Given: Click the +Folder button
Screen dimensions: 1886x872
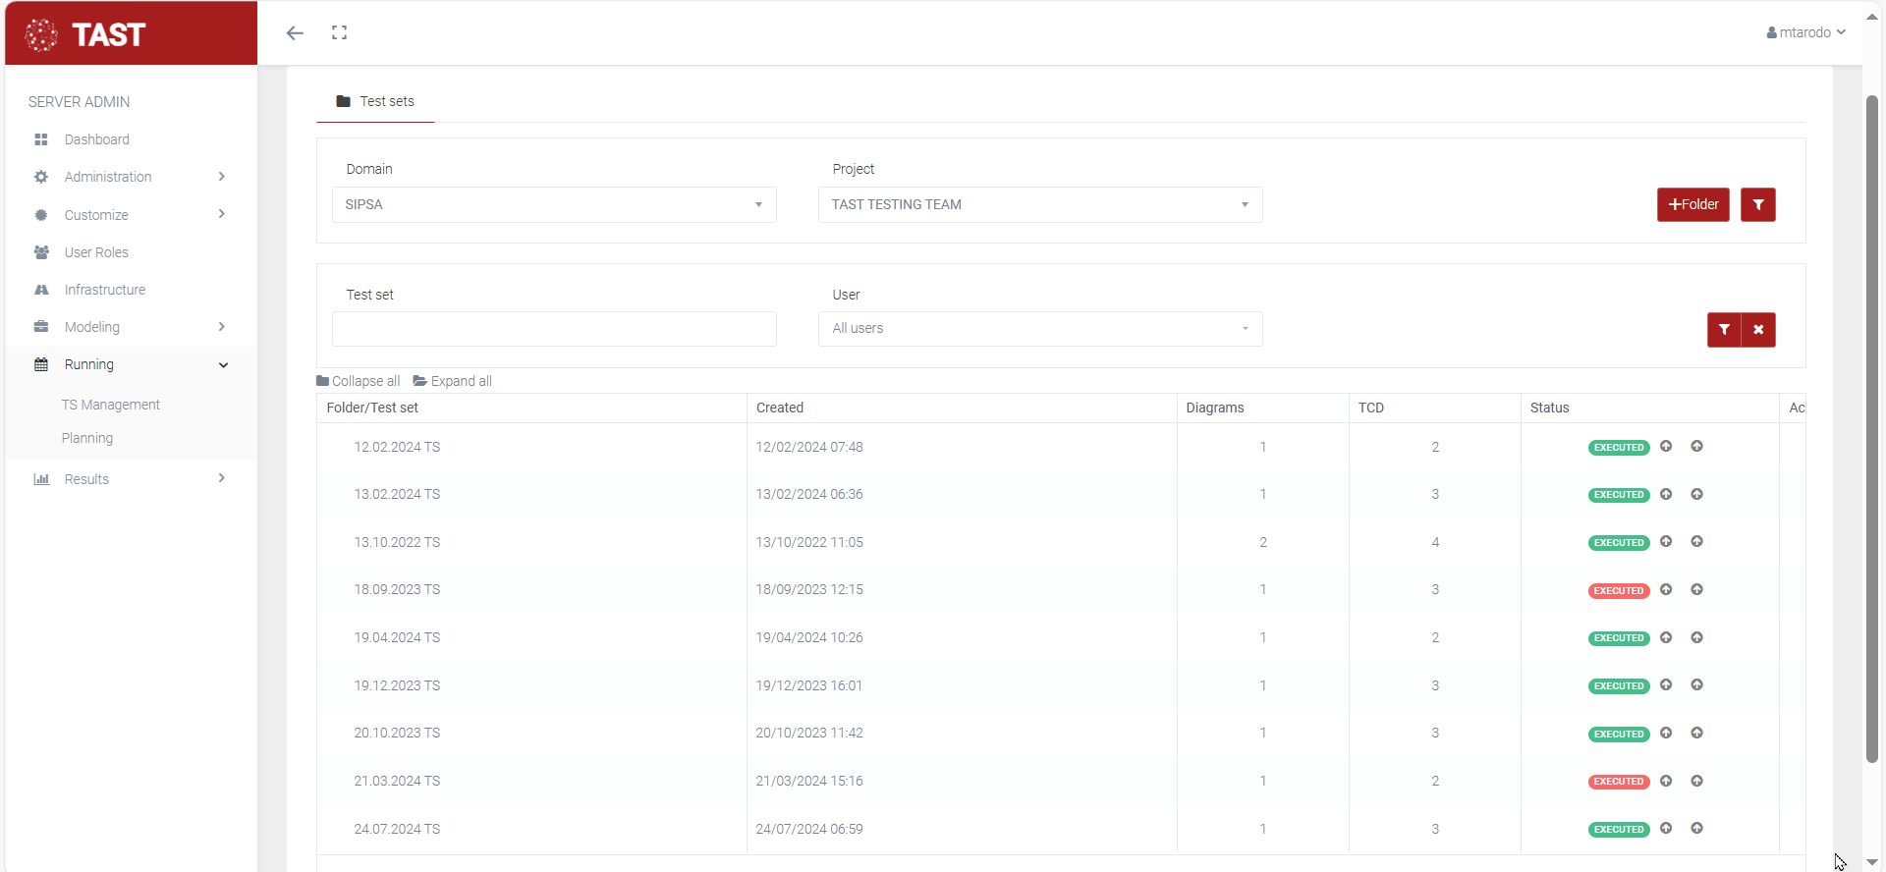Looking at the screenshot, I should [x=1692, y=204].
